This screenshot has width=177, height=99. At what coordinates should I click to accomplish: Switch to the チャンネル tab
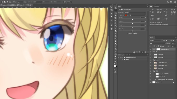coord(156,6)
